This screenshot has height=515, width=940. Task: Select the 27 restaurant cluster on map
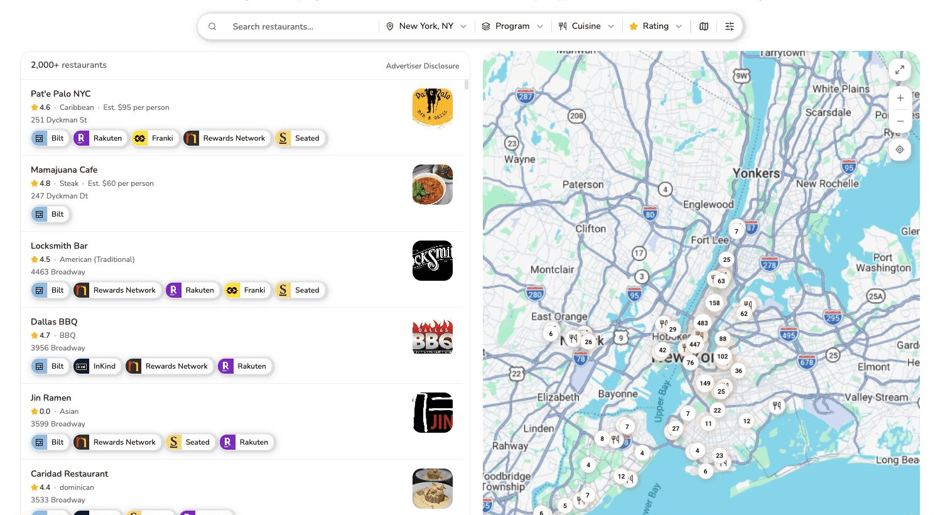[676, 428]
